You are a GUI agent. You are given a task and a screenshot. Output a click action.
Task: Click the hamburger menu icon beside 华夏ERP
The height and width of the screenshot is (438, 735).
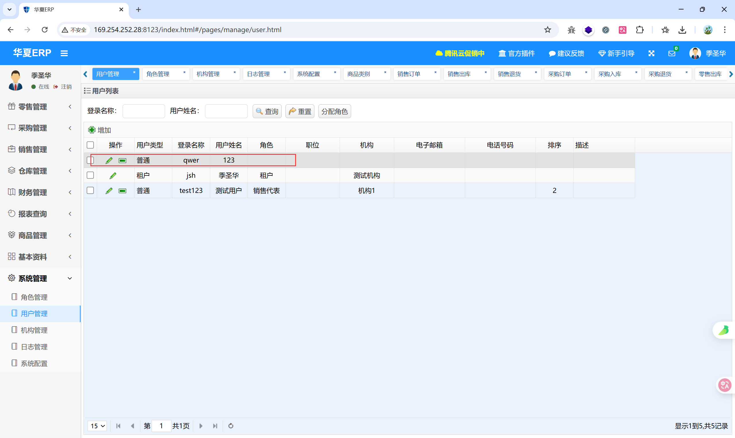point(64,53)
